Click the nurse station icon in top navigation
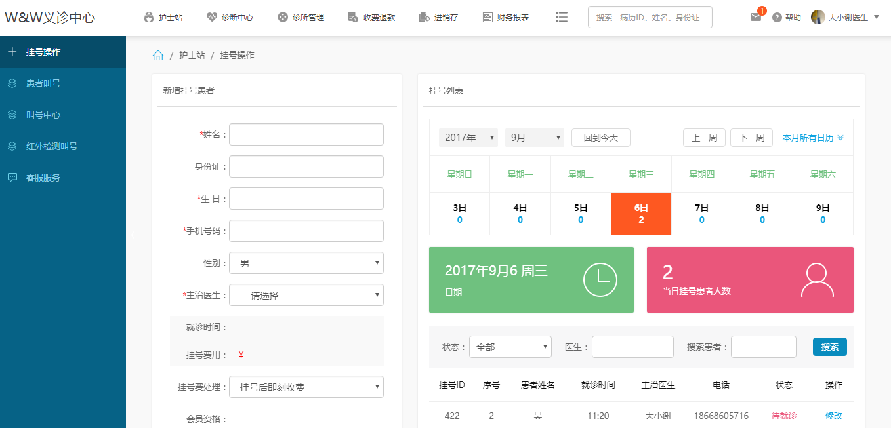The image size is (891, 428). [149, 17]
